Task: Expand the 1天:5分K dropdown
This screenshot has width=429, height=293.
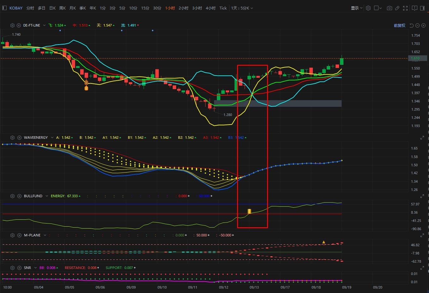Action: [242, 8]
